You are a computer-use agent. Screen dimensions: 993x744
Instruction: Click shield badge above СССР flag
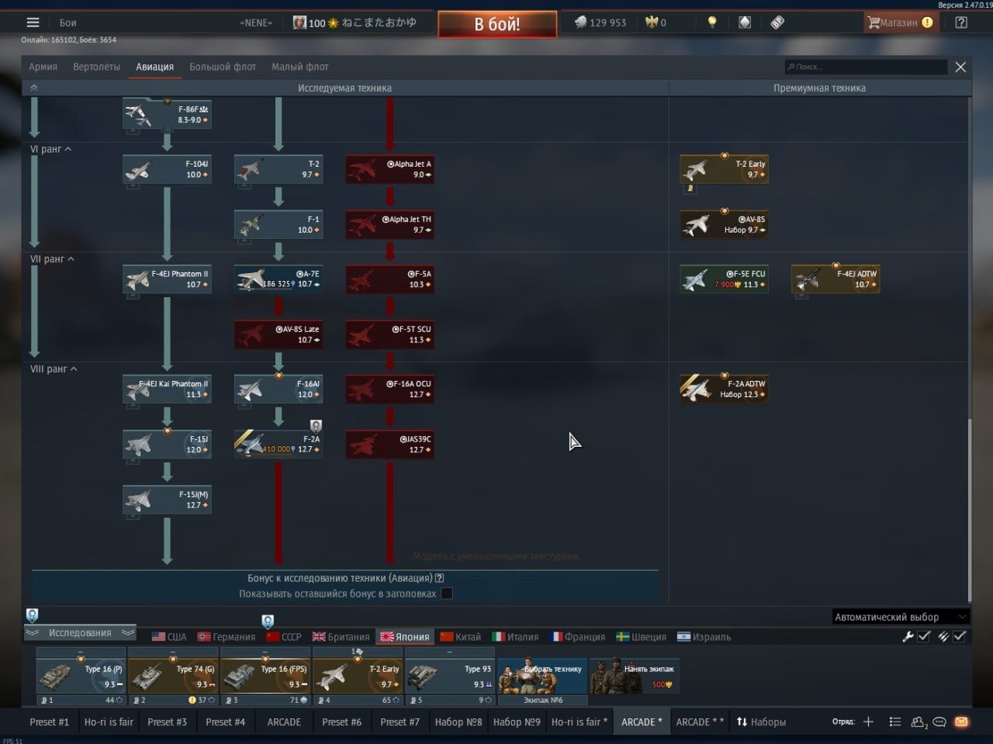(x=268, y=621)
